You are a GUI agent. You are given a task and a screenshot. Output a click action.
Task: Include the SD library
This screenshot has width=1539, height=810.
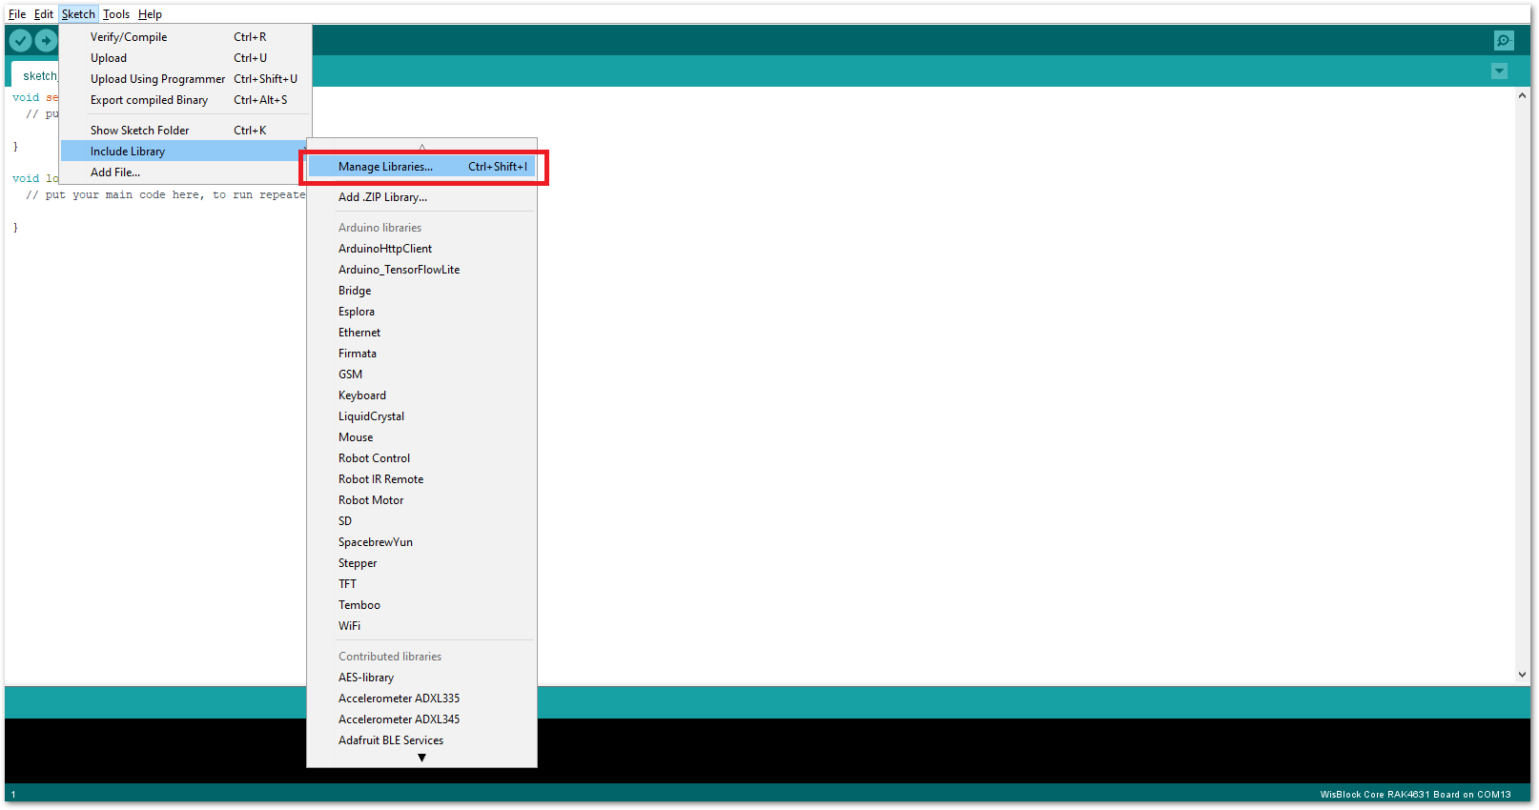[x=421, y=521]
